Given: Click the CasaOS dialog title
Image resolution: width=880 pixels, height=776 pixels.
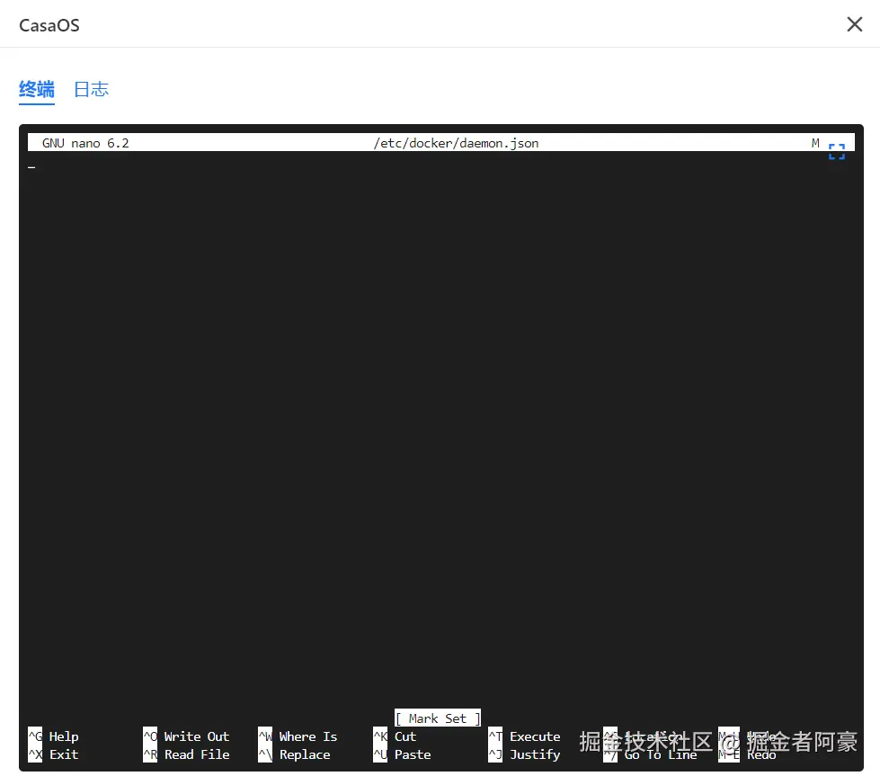Looking at the screenshot, I should (x=49, y=25).
